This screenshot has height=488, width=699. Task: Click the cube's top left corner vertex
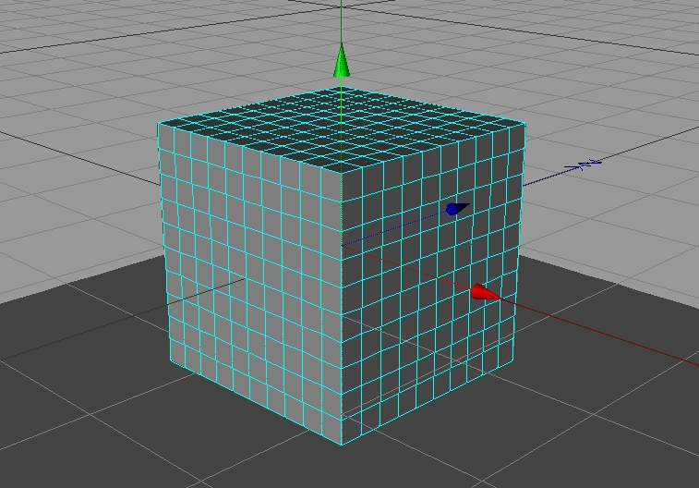[158, 122]
